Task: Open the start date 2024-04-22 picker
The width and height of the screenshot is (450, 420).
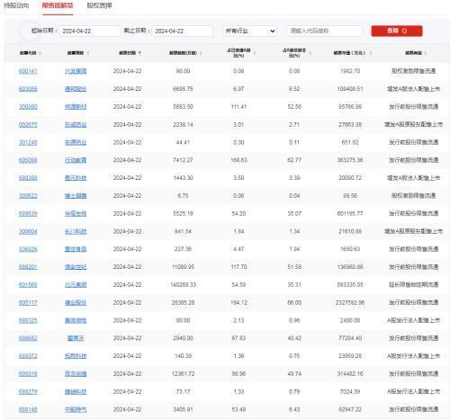Action: click(90, 31)
